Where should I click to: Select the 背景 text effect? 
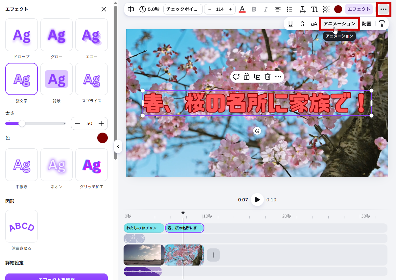pyautogui.click(x=57, y=79)
